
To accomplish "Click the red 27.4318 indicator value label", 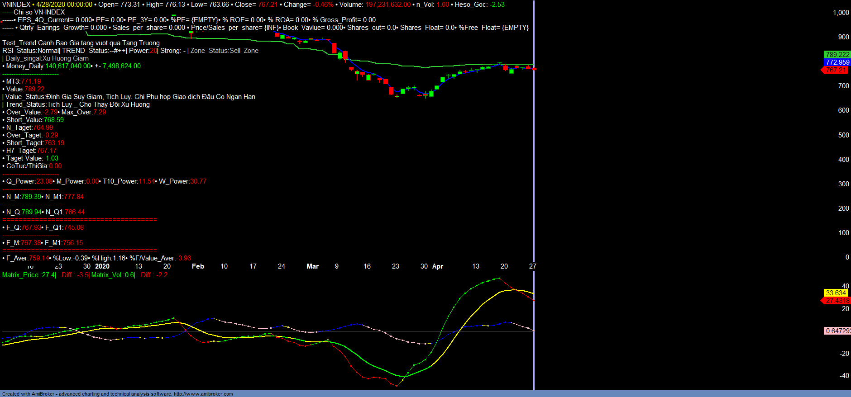I will [x=837, y=301].
